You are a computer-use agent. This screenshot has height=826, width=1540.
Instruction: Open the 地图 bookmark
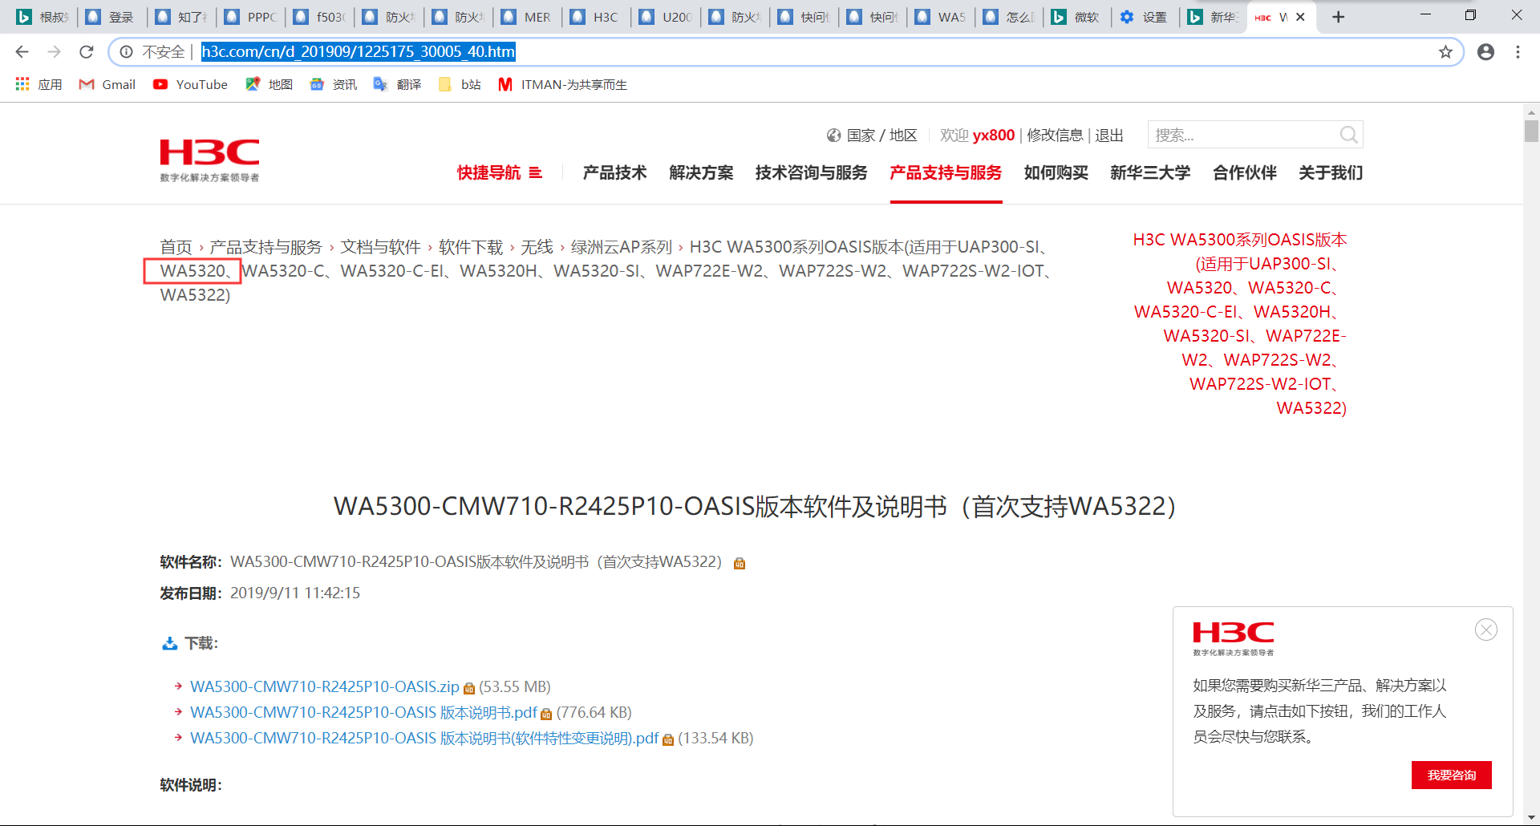(x=269, y=84)
